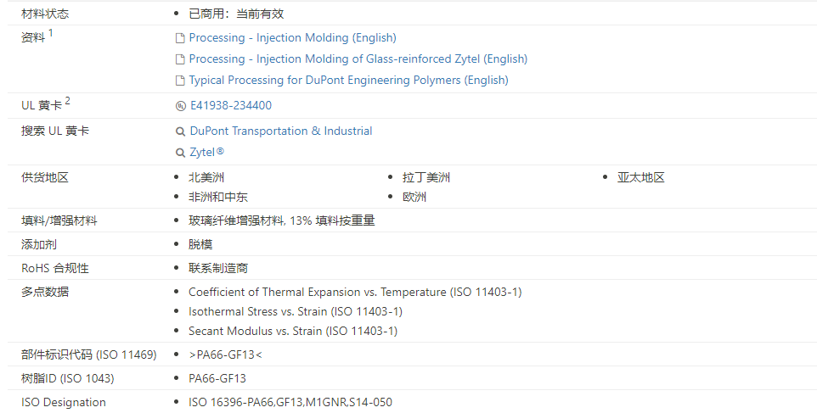Click document icon for Glass-reinforced Zytel processing
Viewport: 817px width, 413px height.
click(x=180, y=59)
